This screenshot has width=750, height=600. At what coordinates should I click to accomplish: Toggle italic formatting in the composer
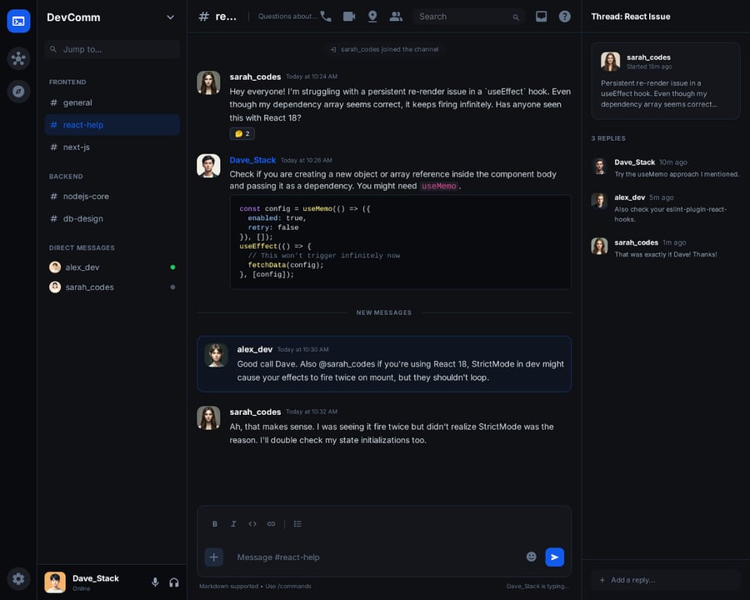click(233, 524)
